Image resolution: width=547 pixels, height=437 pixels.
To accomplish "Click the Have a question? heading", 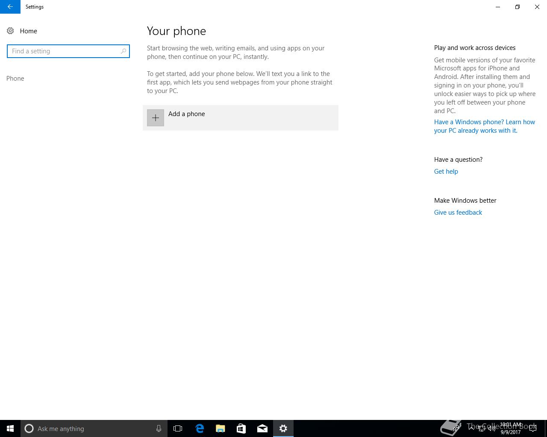I will click(x=458, y=160).
